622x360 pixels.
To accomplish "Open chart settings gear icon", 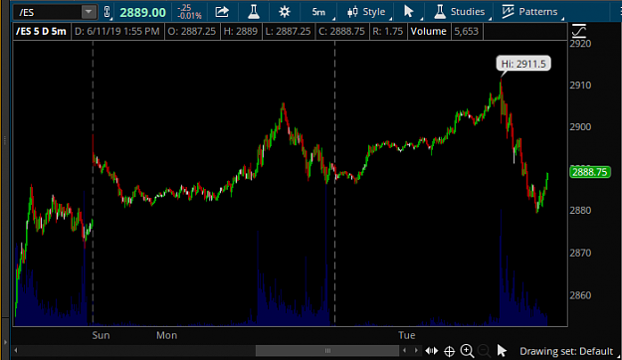I will [285, 12].
